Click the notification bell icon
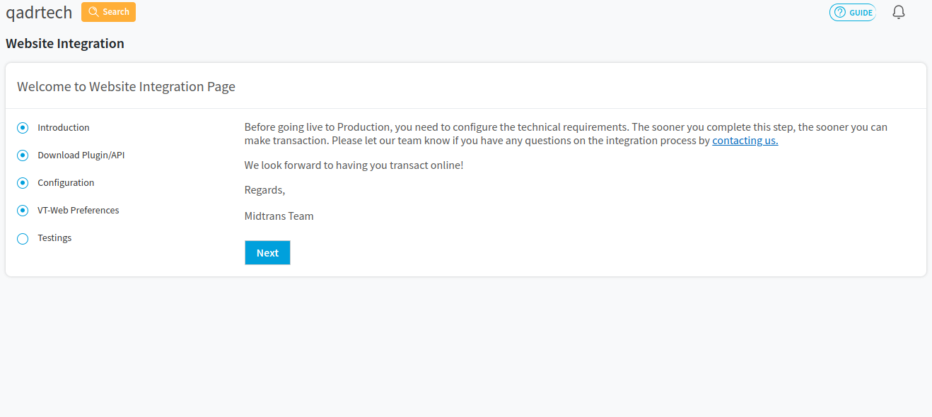Screen dimensions: 932x417 coord(899,12)
